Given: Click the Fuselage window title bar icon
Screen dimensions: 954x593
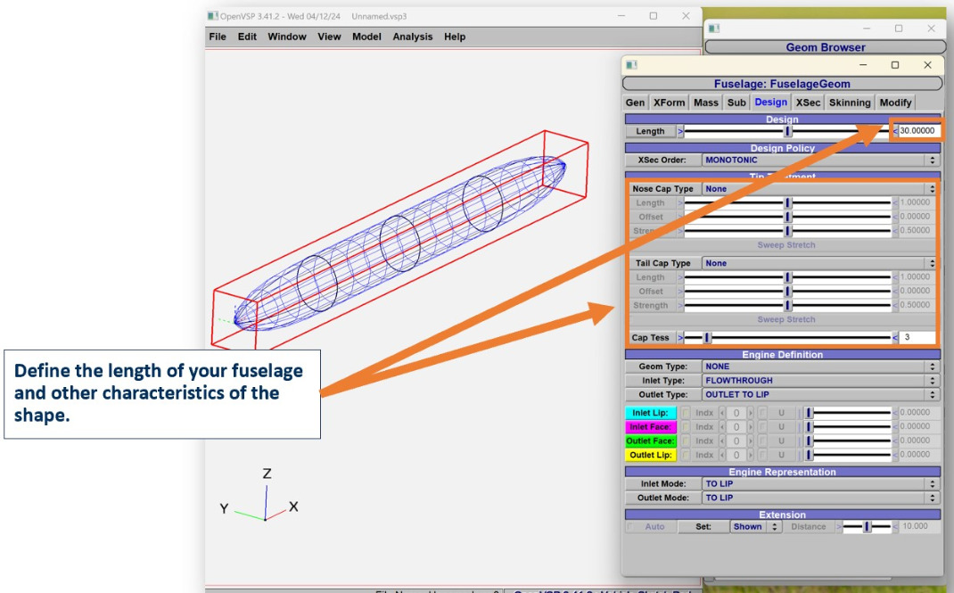Looking at the screenshot, I should click(632, 65).
